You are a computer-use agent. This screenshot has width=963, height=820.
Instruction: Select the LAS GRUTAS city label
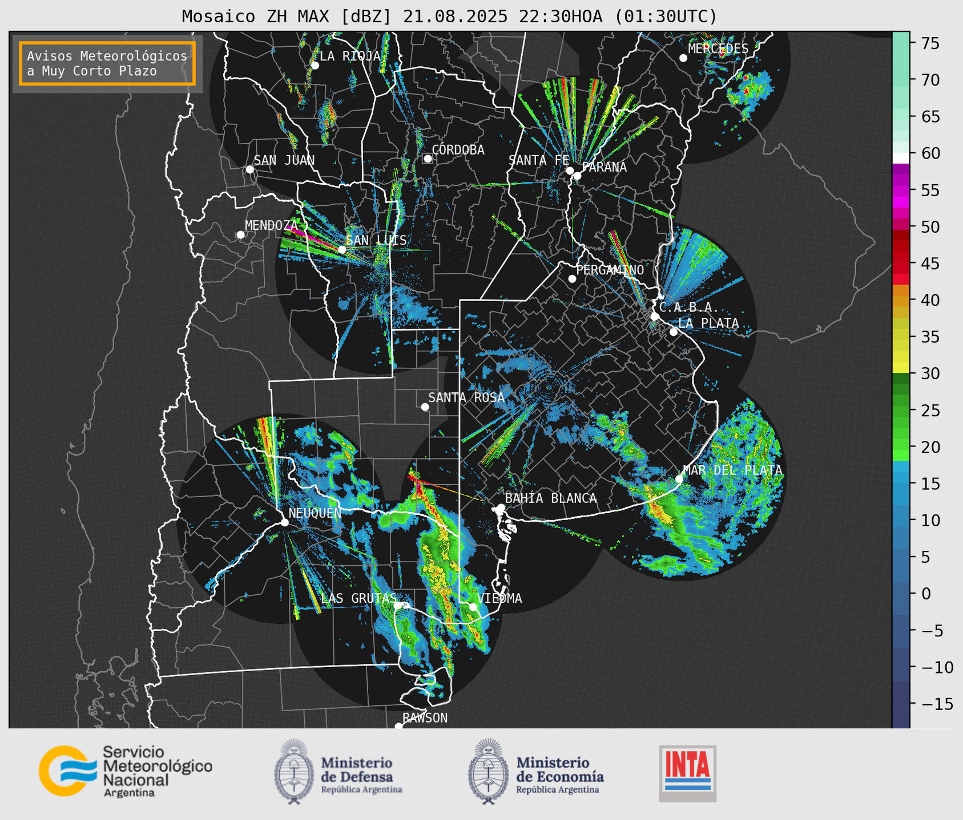click(358, 598)
